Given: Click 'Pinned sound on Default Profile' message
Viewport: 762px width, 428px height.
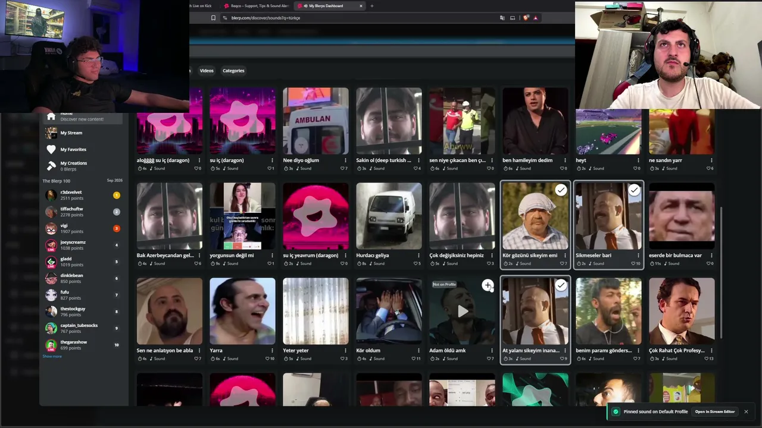Looking at the screenshot, I should 655,411.
